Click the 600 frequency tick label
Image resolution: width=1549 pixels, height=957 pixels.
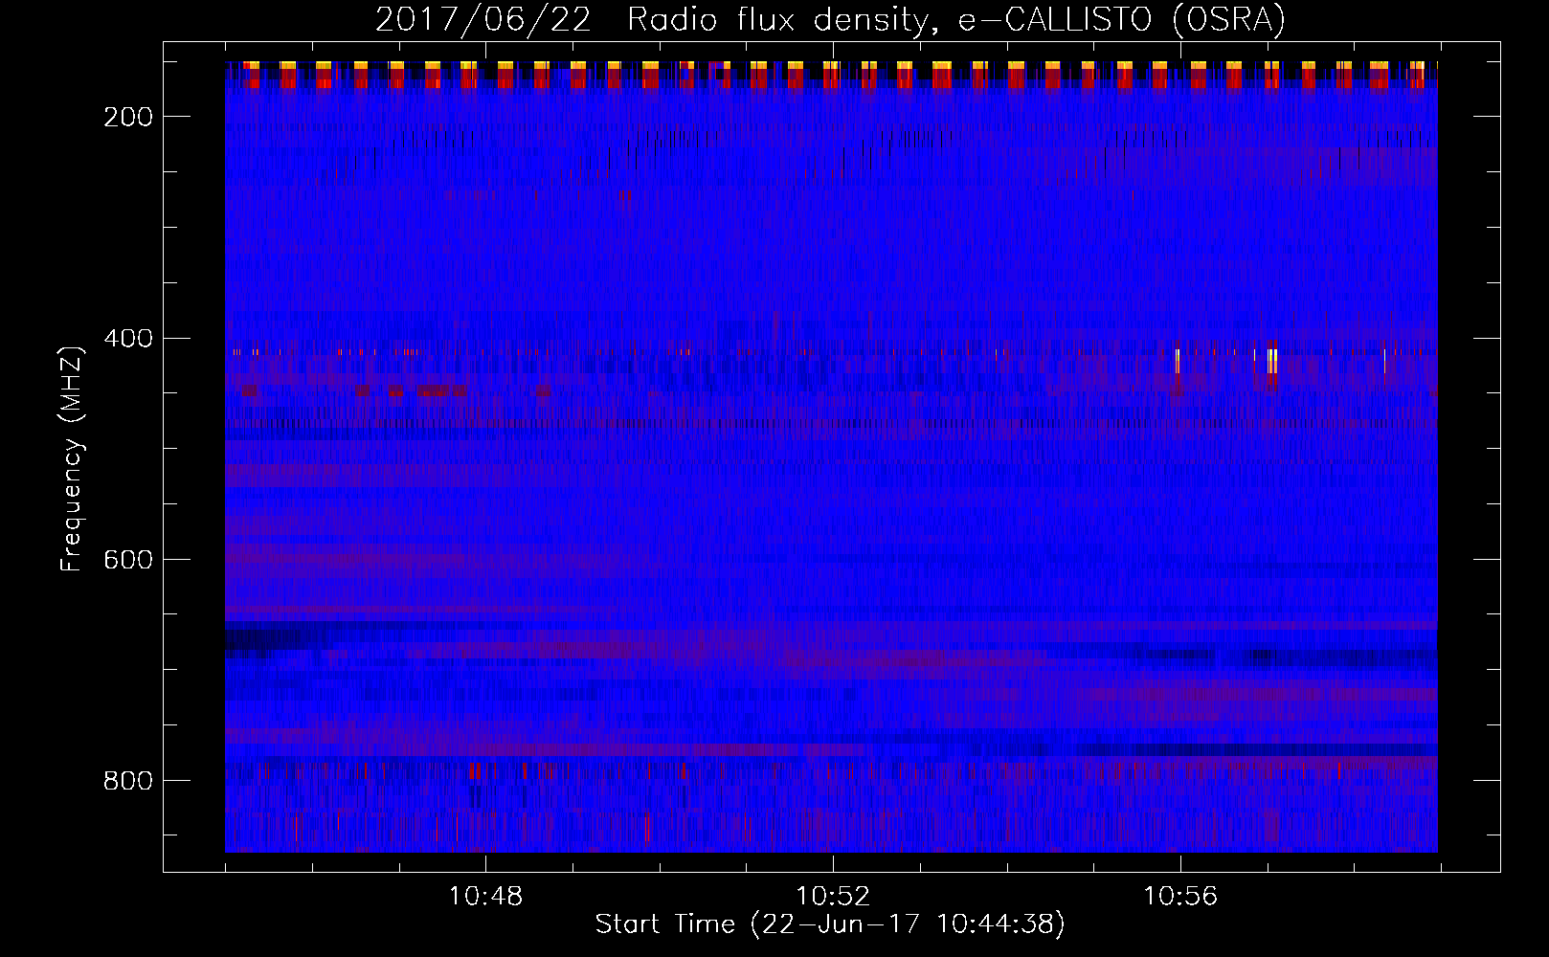click(128, 560)
